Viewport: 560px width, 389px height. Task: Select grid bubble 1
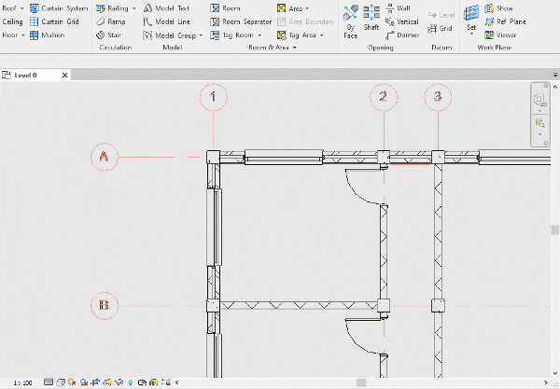coord(213,97)
